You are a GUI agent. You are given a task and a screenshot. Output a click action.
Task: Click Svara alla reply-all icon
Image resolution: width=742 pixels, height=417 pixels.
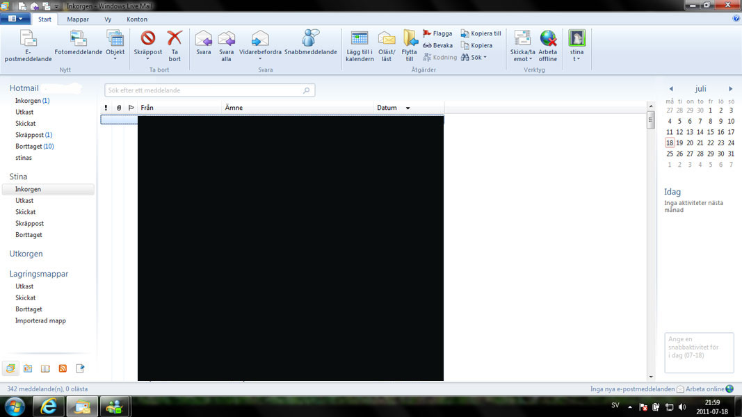click(226, 39)
